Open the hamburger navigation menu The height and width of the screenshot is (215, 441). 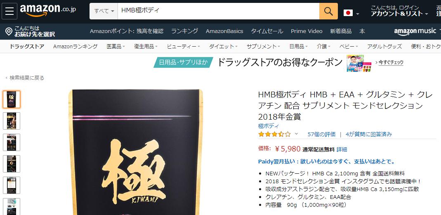pyautogui.click(x=9, y=11)
